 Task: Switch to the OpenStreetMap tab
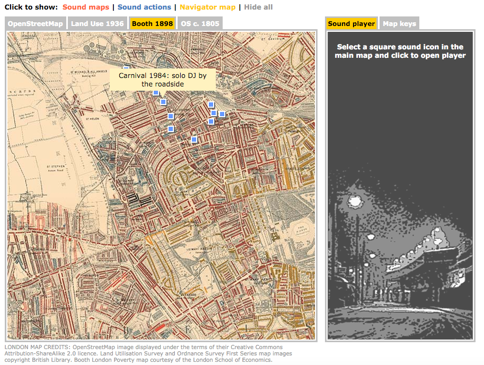pos(35,23)
